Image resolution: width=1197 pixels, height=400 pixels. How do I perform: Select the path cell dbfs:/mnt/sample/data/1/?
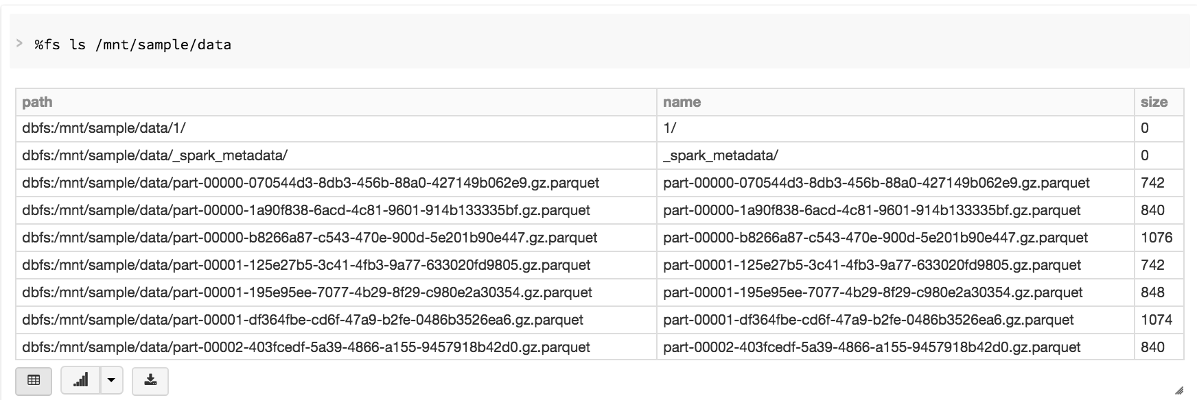tap(104, 128)
